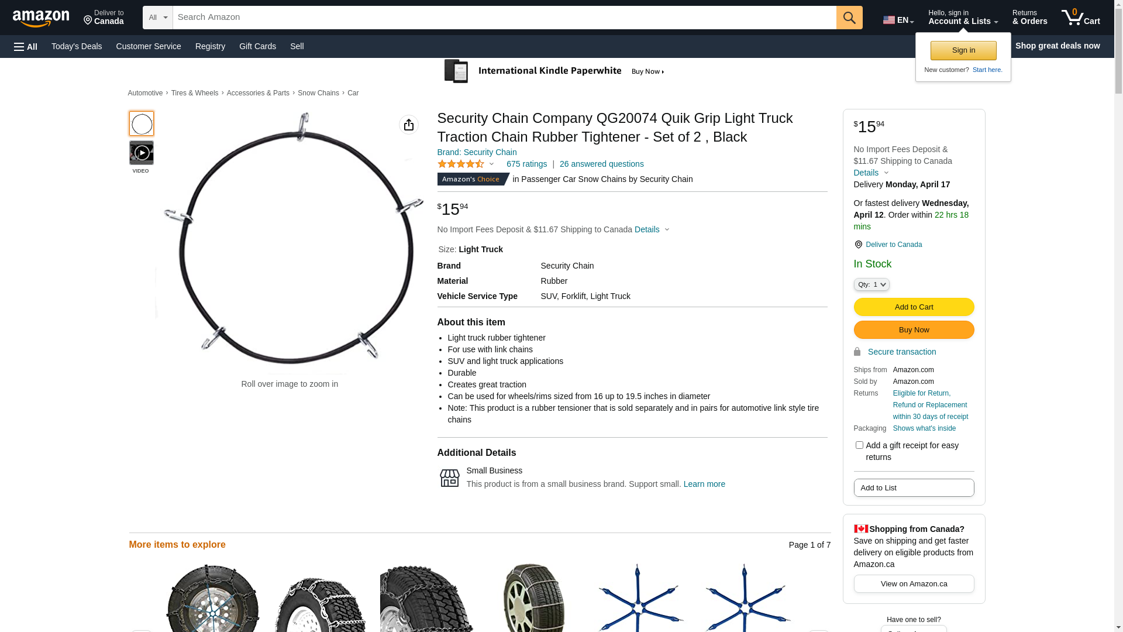The width and height of the screenshot is (1123, 632).
Task: Click the Amazon logo
Action: (x=41, y=19)
